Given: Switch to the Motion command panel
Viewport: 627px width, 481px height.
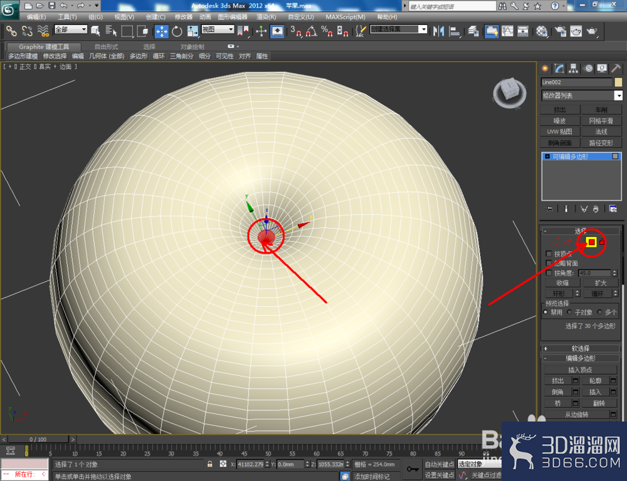Looking at the screenshot, I should pos(588,69).
